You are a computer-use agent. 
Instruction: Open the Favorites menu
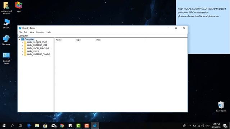point(40,32)
